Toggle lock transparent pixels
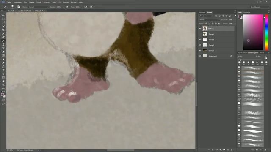Viewport: 271px width, 152px height. tap(206, 24)
